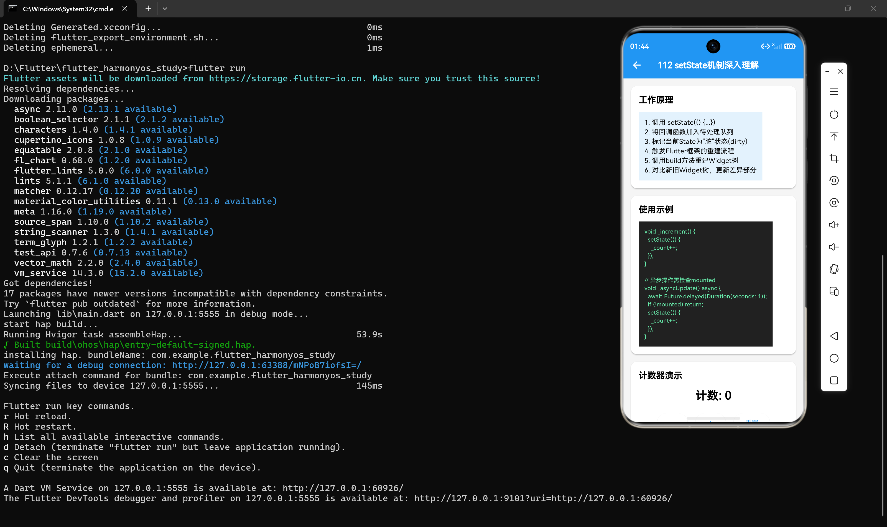Minimize the terminal window
The image size is (887, 527).
(822, 9)
